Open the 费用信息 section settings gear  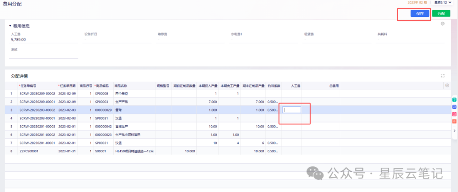pyautogui.click(x=442, y=24)
